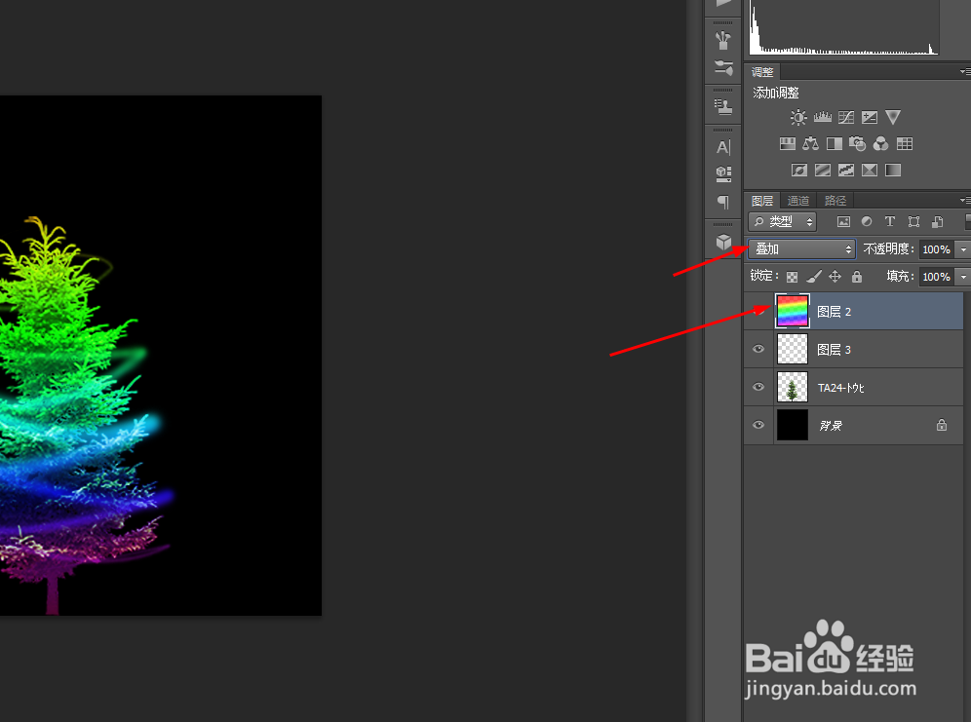Add a Vibrance adjustment

click(x=893, y=117)
